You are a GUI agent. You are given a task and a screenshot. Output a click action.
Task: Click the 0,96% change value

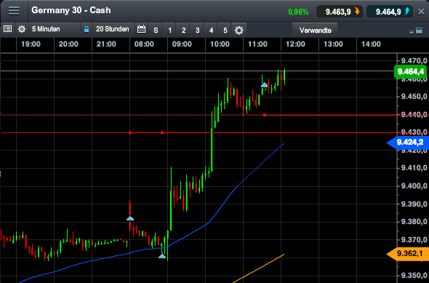pos(298,12)
